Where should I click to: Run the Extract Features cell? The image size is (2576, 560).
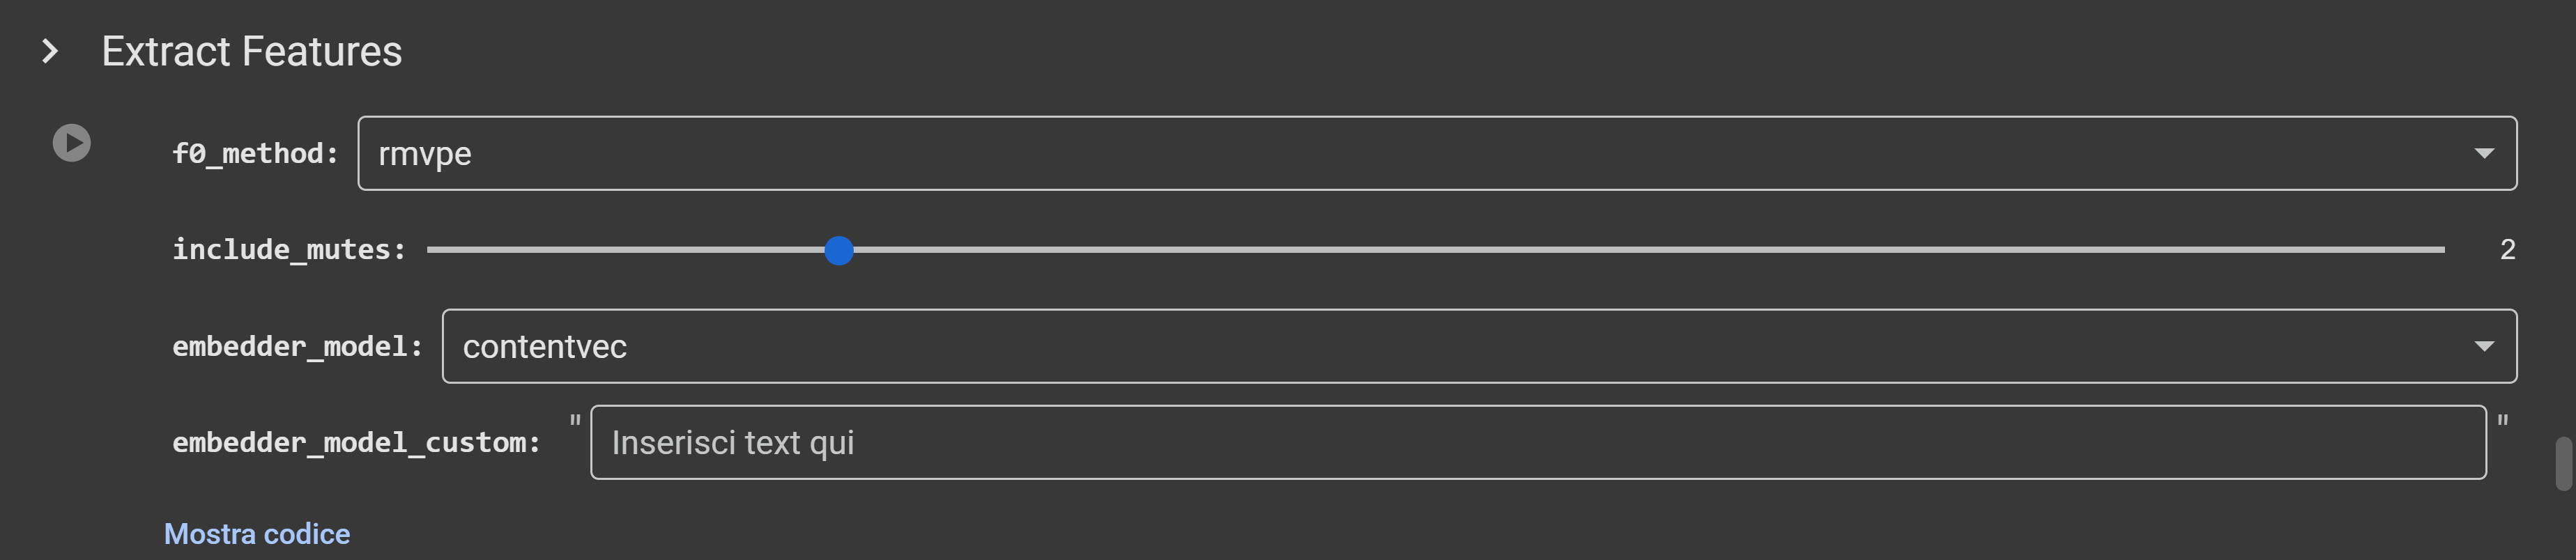71,143
